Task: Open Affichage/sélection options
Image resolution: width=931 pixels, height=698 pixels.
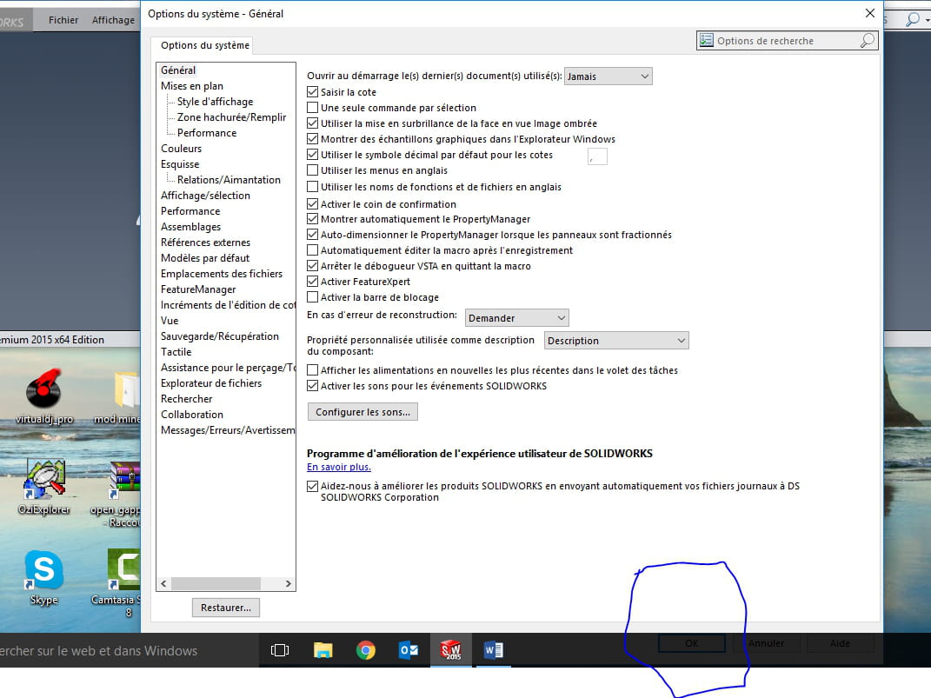Action: coord(205,196)
